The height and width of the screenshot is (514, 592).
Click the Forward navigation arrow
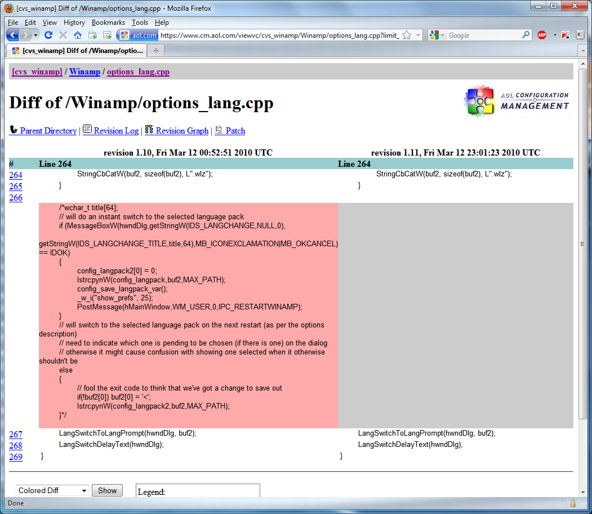(x=25, y=35)
